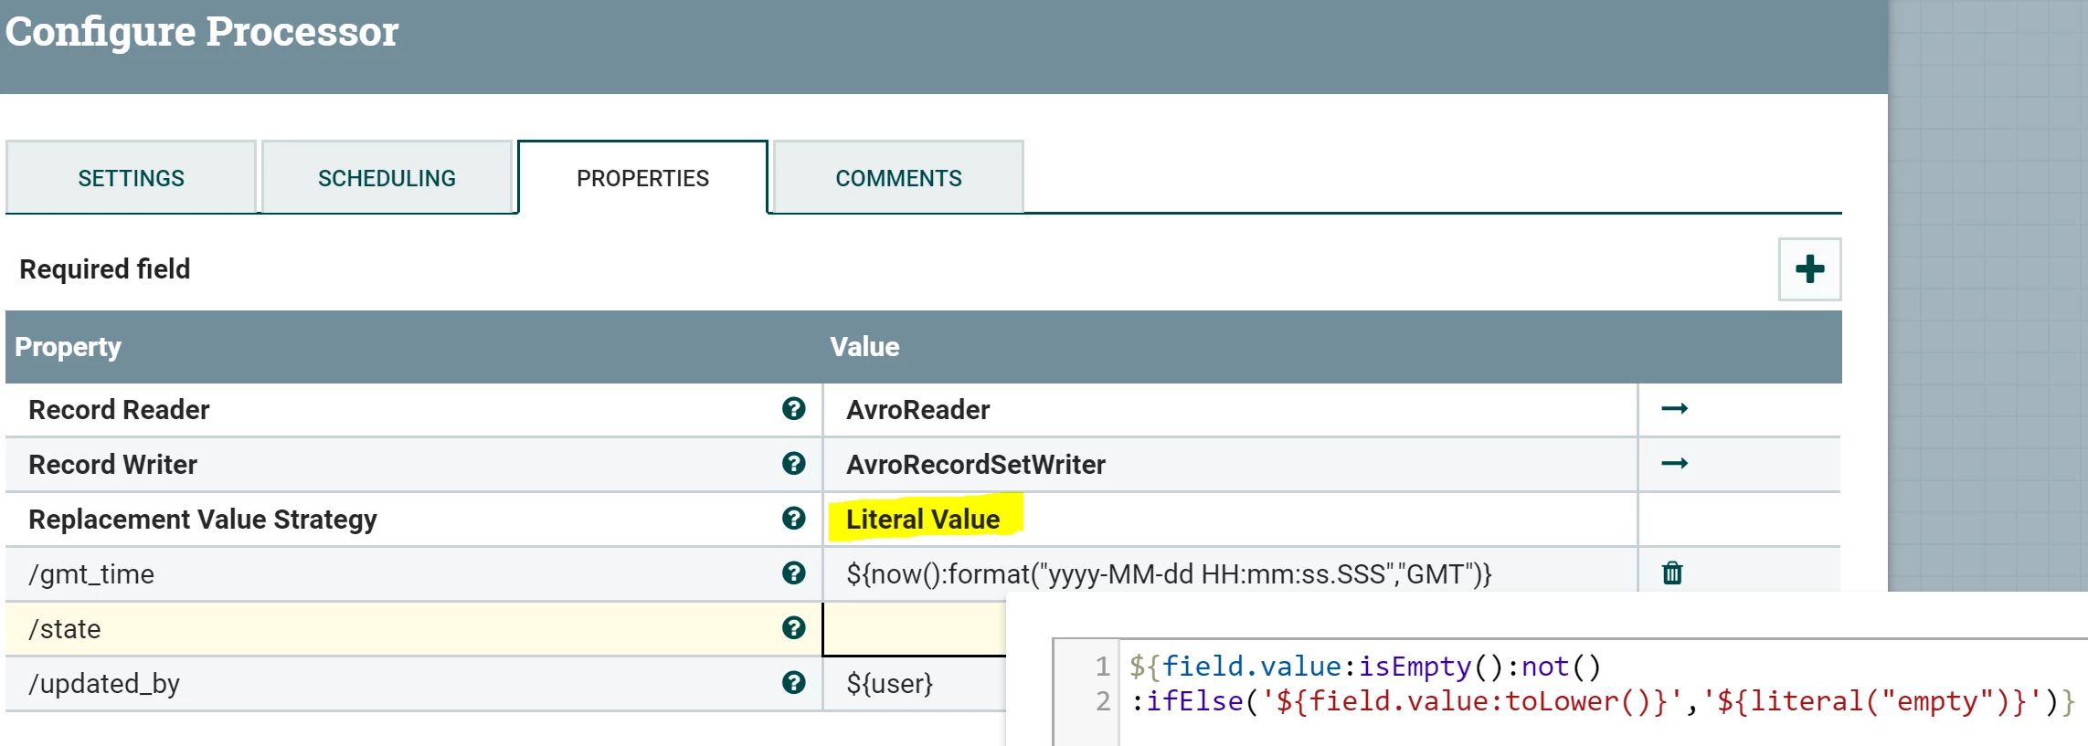Select the AvroReader value cell
2088x746 pixels.
pyautogui.click(x=1230, y=409)
